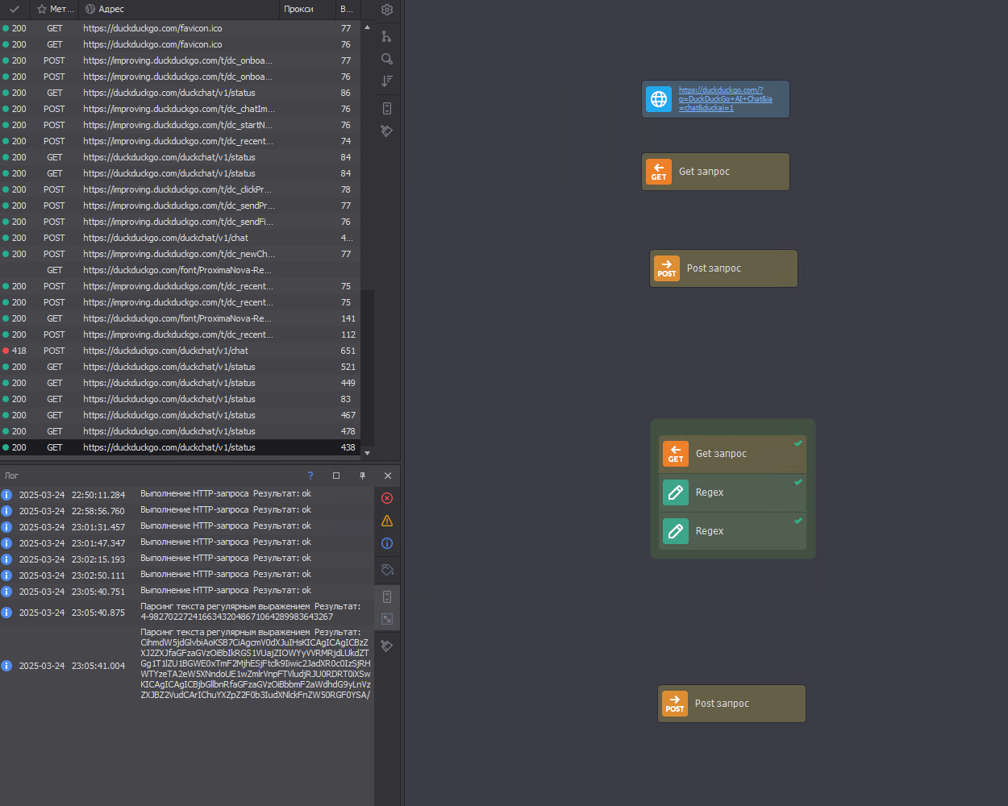
Task: Open the duckduckgo.com/?q=DuckDuckGo+AI+Chat link
Action: [726, 99]
